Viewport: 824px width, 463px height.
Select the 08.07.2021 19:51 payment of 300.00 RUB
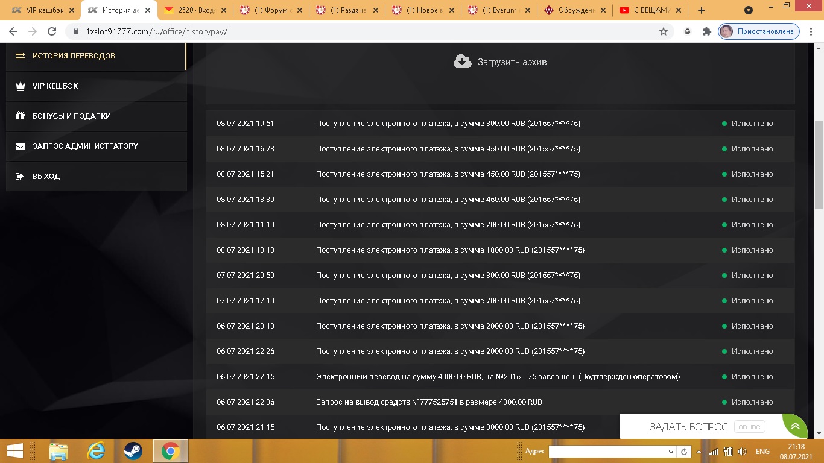(500, 124)
